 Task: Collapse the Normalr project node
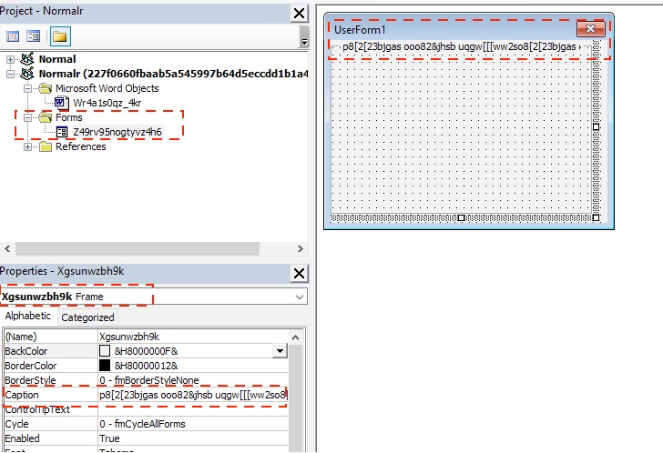[x=11, y=74]
